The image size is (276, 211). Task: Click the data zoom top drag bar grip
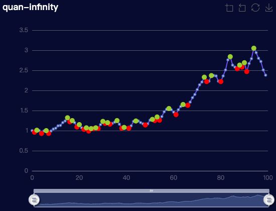click(x=152, y=190)
